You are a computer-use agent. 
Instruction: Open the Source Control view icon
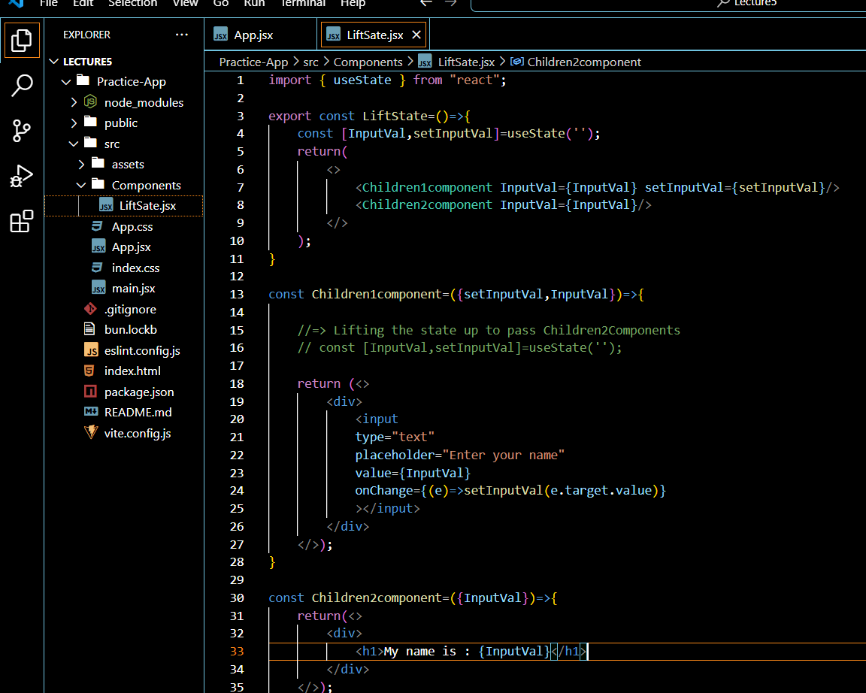click(22, 131)
